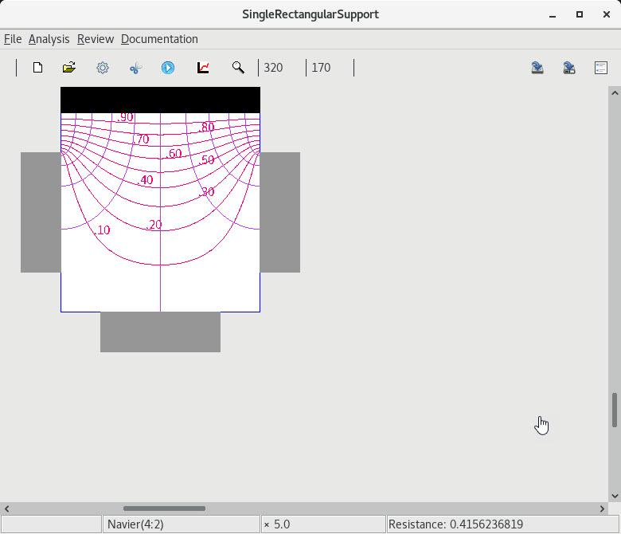Open a file with the folder icon
621x534 pixels.
pyautogui.click(x=69, y=68)
